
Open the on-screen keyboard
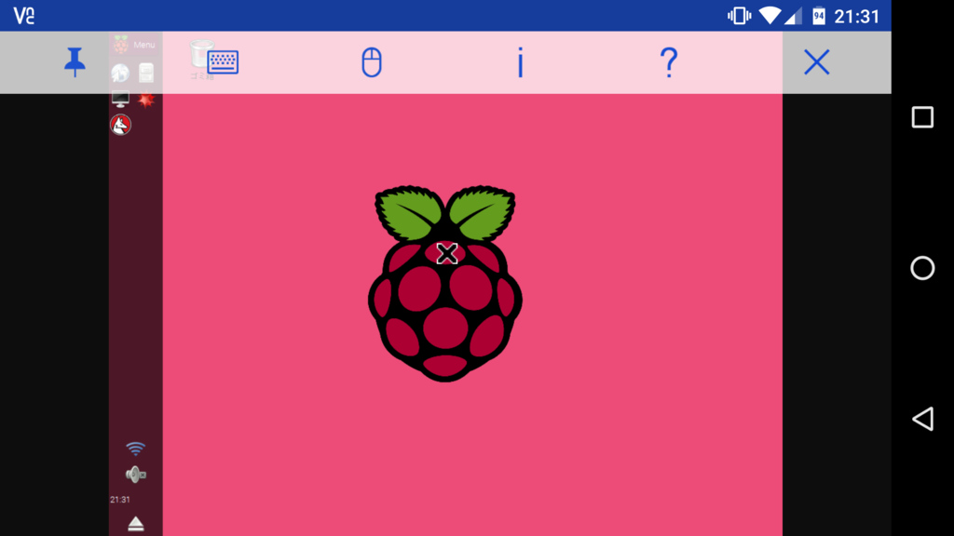[223, 62]
